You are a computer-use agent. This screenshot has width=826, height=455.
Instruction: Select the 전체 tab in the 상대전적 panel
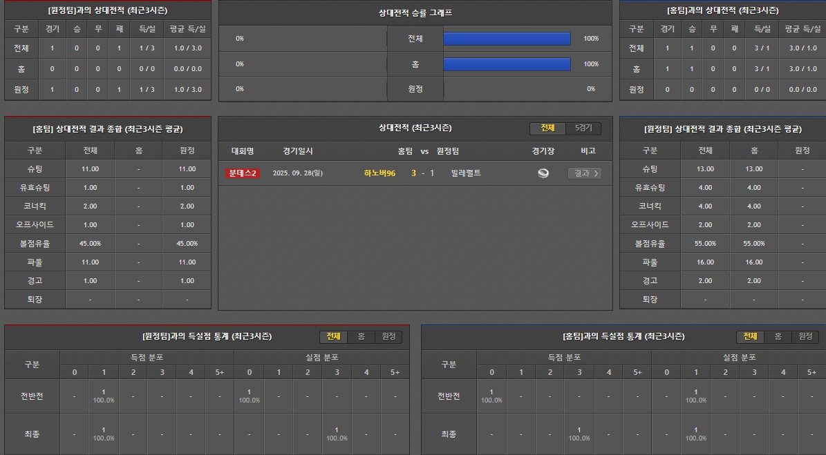pyautogui.click(x=547, y=128)
